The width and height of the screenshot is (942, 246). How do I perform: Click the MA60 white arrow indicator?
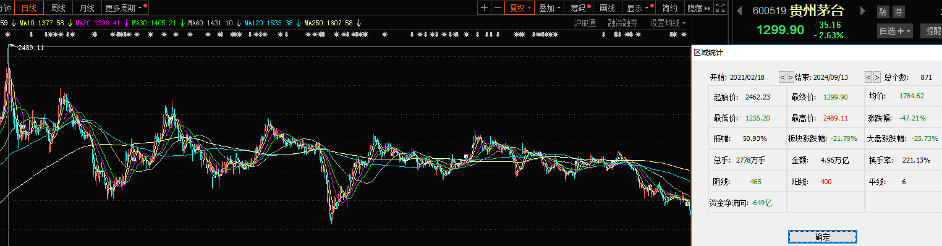(239, 23)
